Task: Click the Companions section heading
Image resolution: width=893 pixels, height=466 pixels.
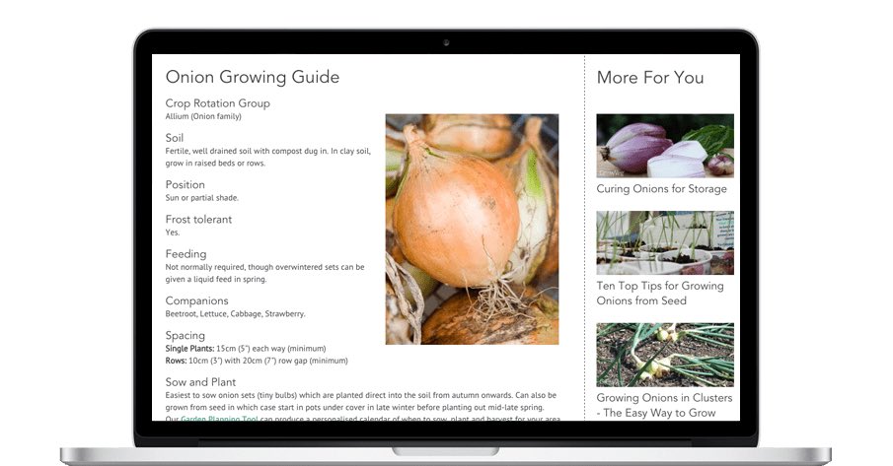Action: [196, 300]
